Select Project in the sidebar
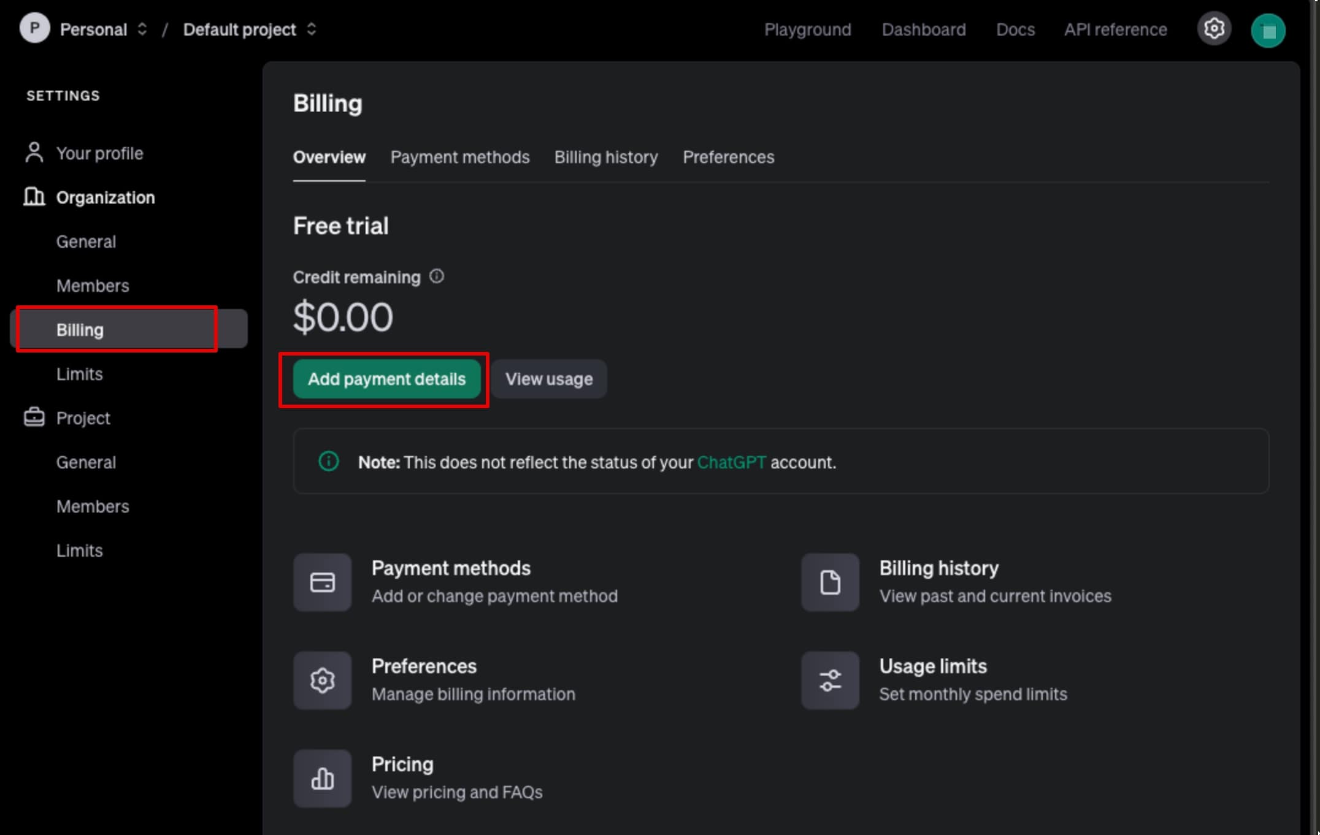This screenshot has width=1320, height=835. click(x=83, y=418)
